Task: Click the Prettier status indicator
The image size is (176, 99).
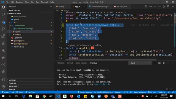Action: click(162, 92)
